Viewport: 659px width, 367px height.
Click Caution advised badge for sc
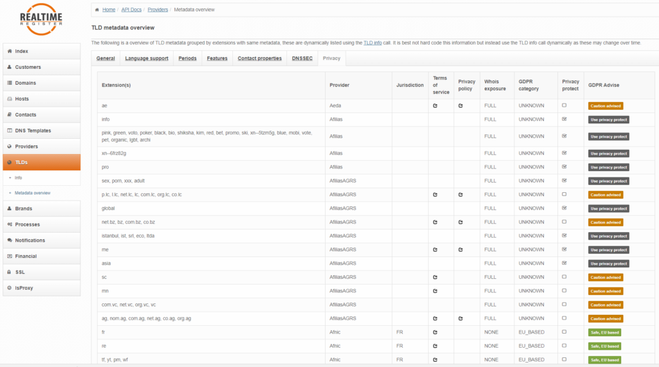606,278
